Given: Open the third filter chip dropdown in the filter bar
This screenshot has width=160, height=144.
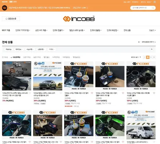Looking at the screenshot, I should click(x=30, y=49).
